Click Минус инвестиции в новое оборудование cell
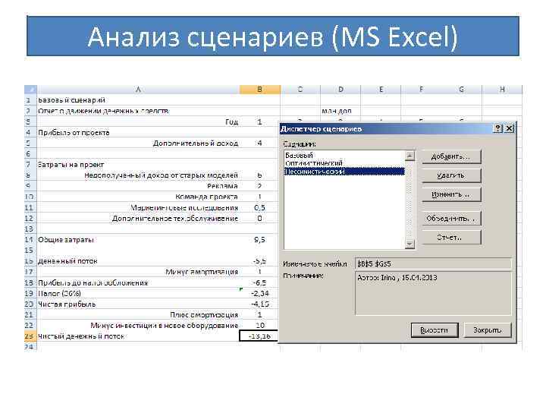 click(138, 325)
